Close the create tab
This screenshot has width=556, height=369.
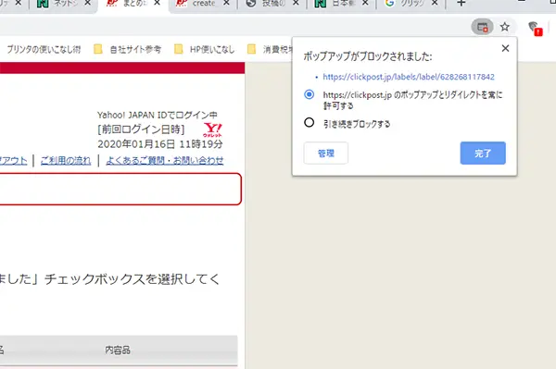(226, 3)
